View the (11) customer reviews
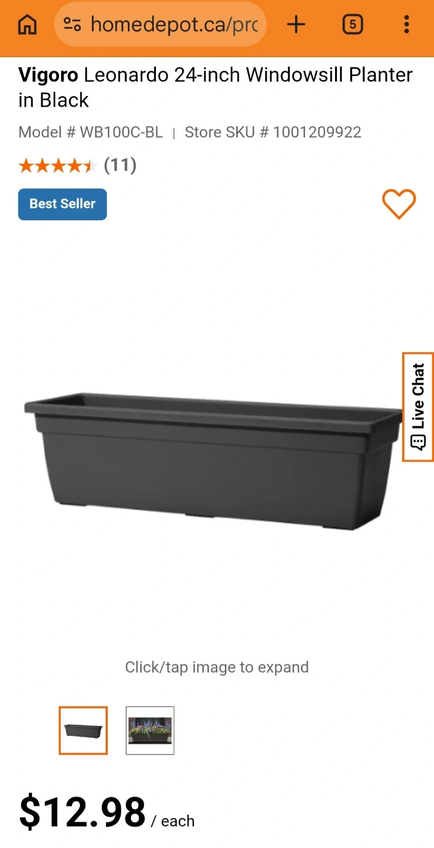This screenshot has height=848, width=434. click(x=120, y=165)
